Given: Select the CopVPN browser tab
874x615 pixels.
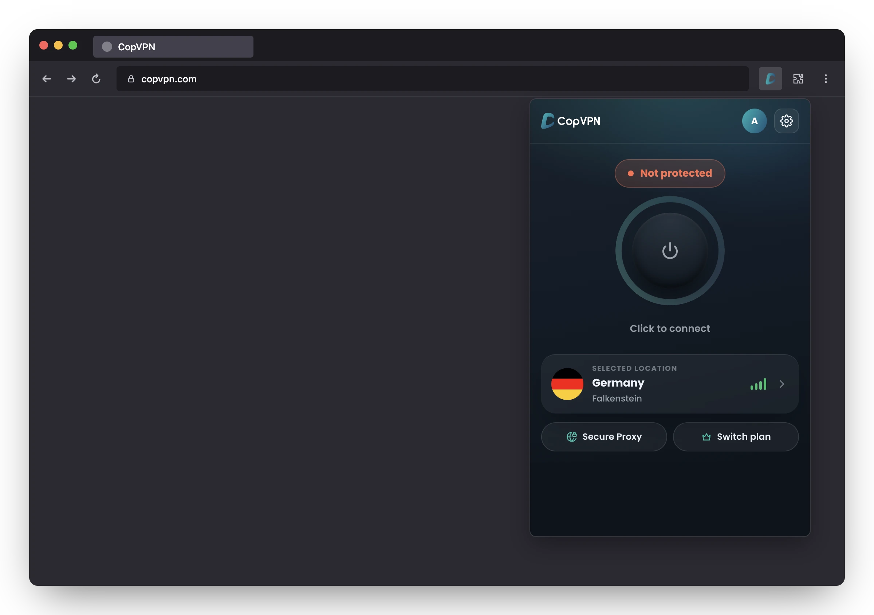Looking at the screenshot, I should (173, 47).
